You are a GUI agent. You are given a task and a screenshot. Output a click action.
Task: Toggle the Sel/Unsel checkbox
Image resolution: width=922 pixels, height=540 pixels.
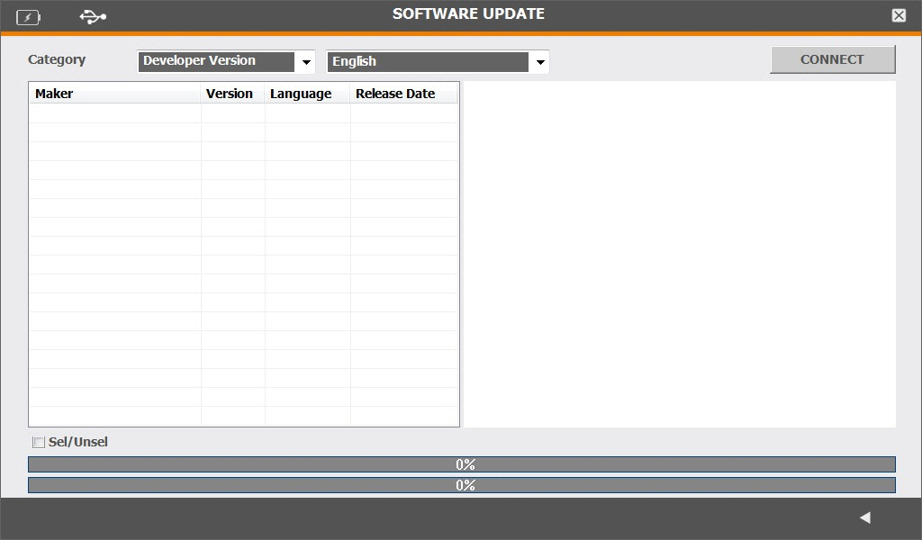38,442
